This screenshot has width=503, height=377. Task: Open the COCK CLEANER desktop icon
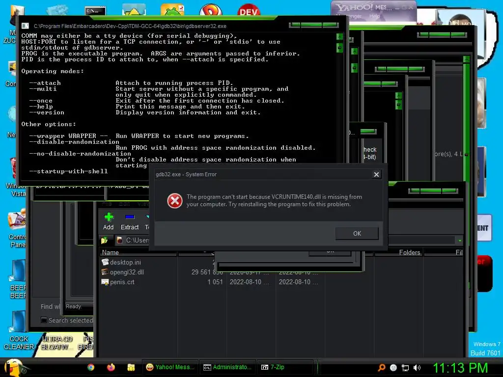(18, 331)
